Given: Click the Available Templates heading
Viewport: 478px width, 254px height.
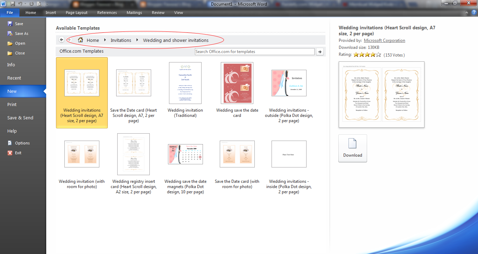Looking at the screenshot, I should [x=78, y=28].
